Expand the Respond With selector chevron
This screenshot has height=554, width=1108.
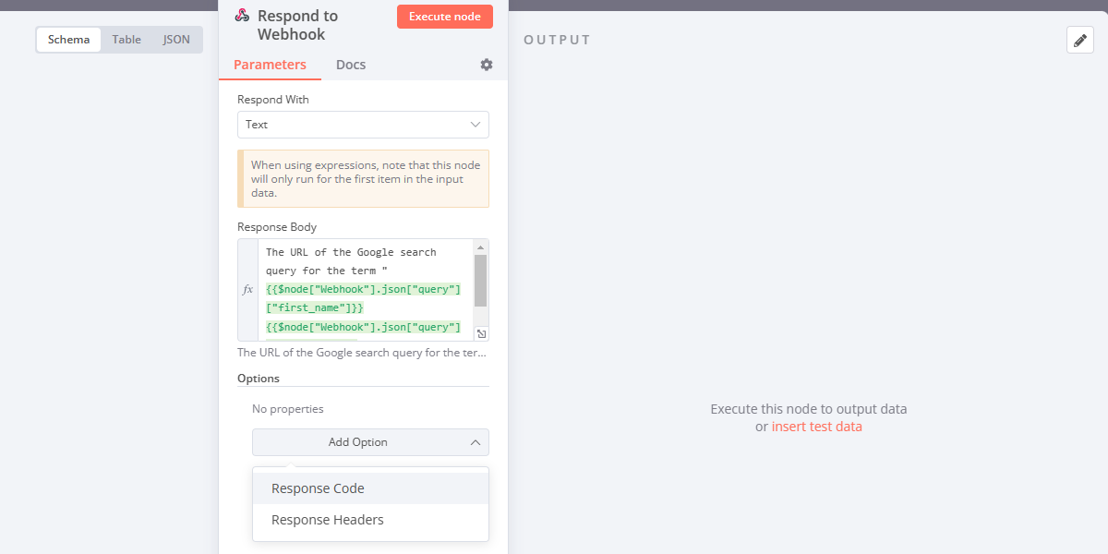tap(475, 125)
